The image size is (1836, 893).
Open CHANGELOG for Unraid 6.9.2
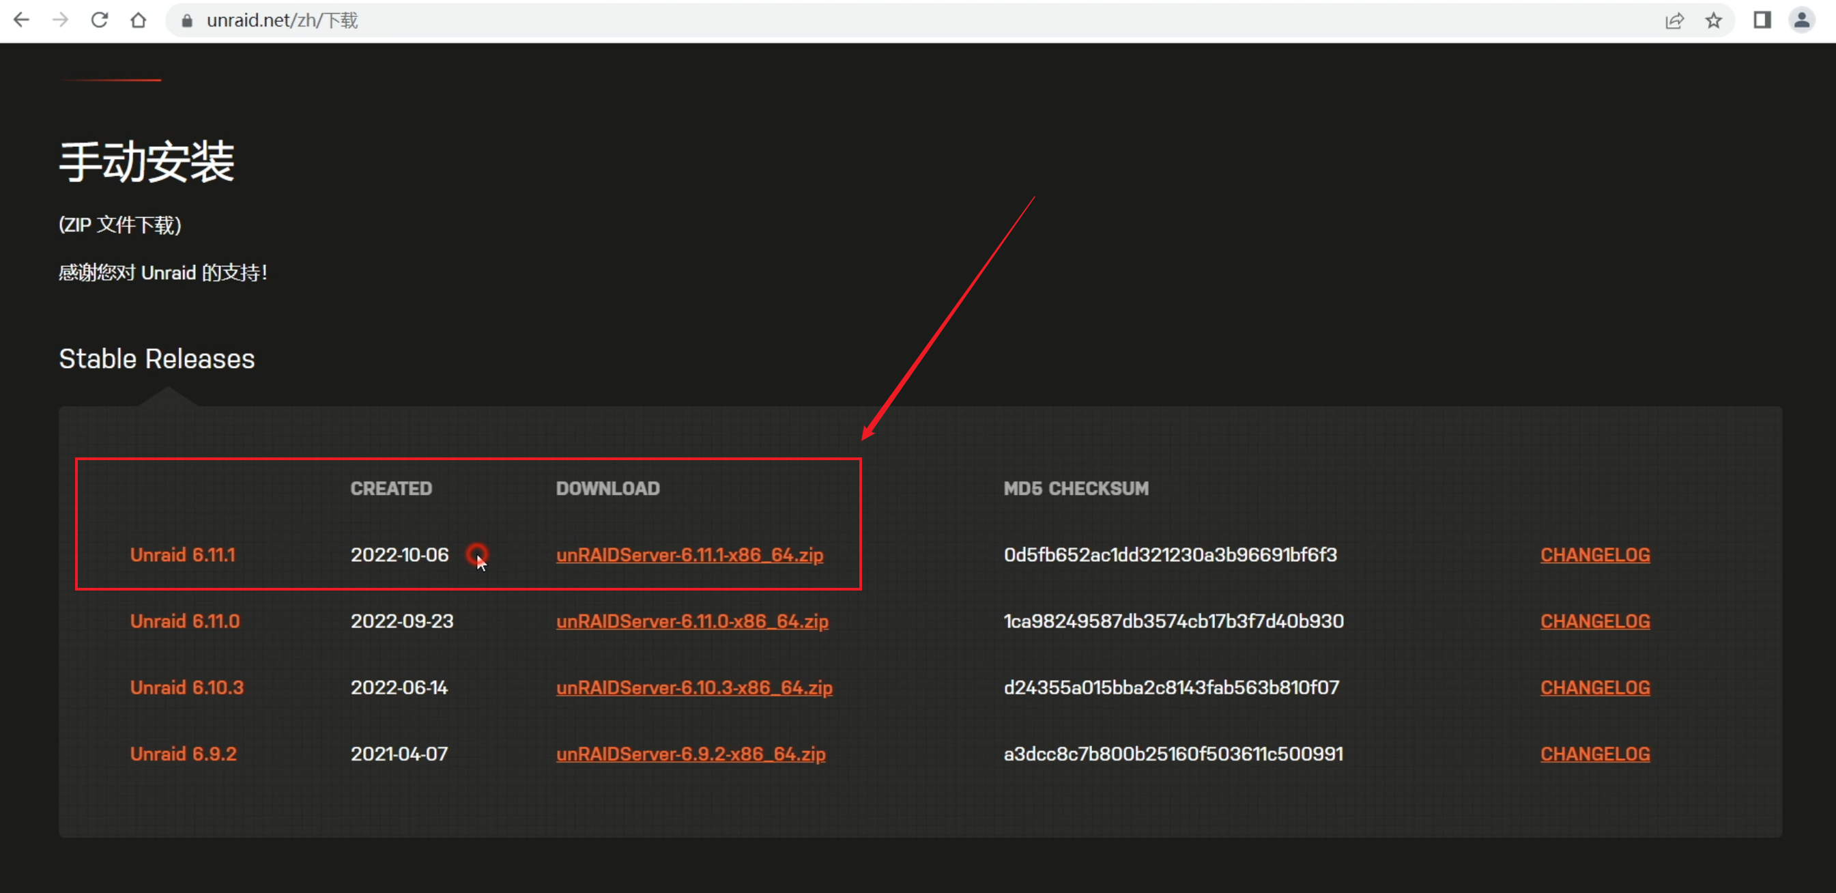[1594, 753]
